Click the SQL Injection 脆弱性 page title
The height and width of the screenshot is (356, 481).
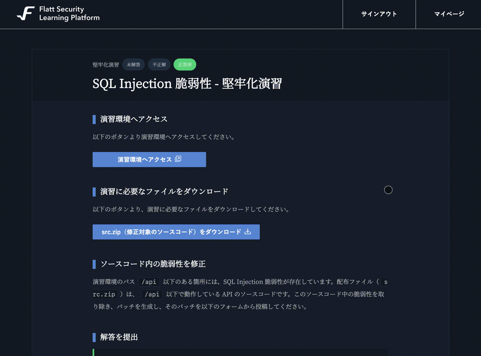pos(187,84)
